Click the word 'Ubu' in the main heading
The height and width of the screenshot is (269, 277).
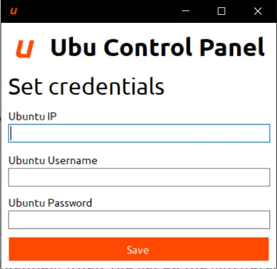coord(73,48)
